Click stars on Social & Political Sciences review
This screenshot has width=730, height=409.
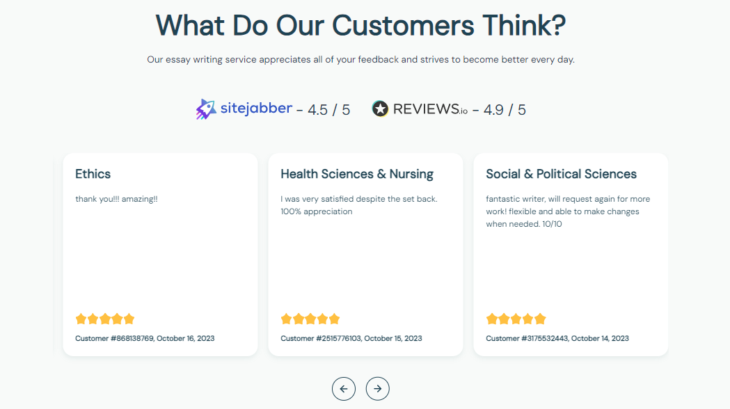click(516, 319)
